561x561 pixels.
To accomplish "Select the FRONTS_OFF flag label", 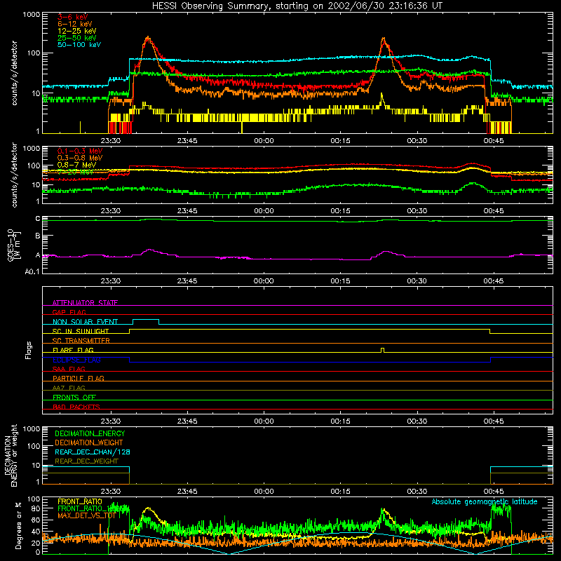I will pos(74,398).
